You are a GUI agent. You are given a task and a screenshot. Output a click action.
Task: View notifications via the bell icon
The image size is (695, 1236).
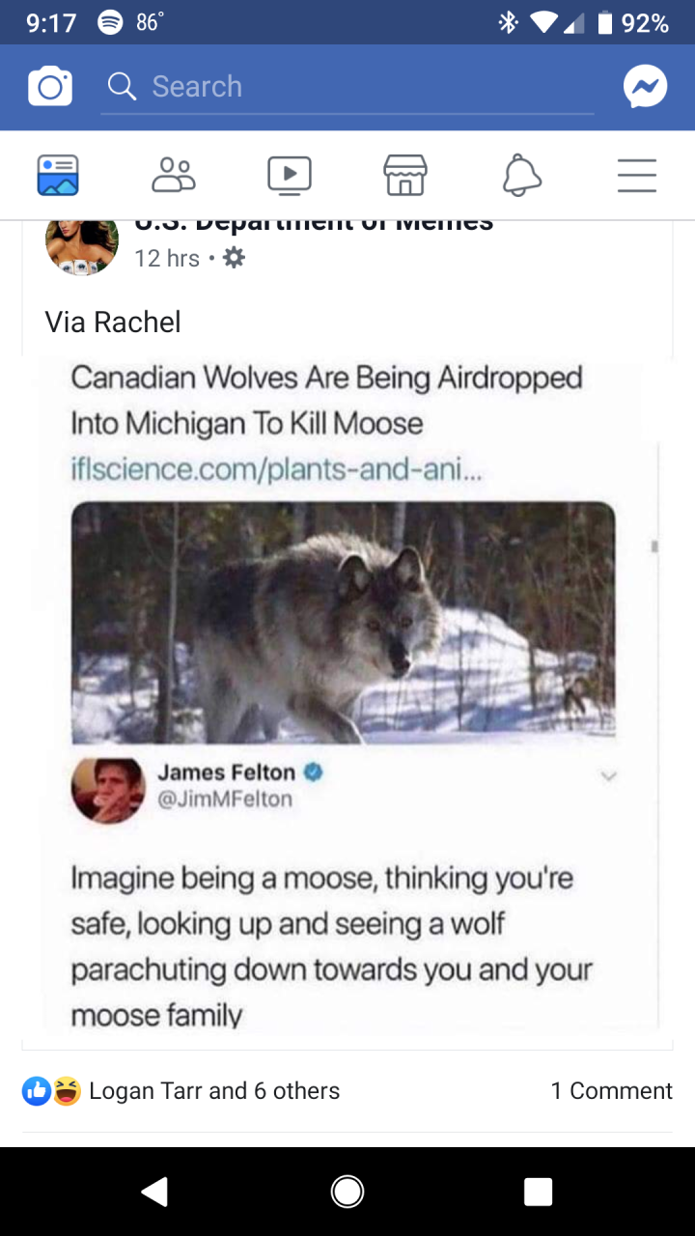521,176
